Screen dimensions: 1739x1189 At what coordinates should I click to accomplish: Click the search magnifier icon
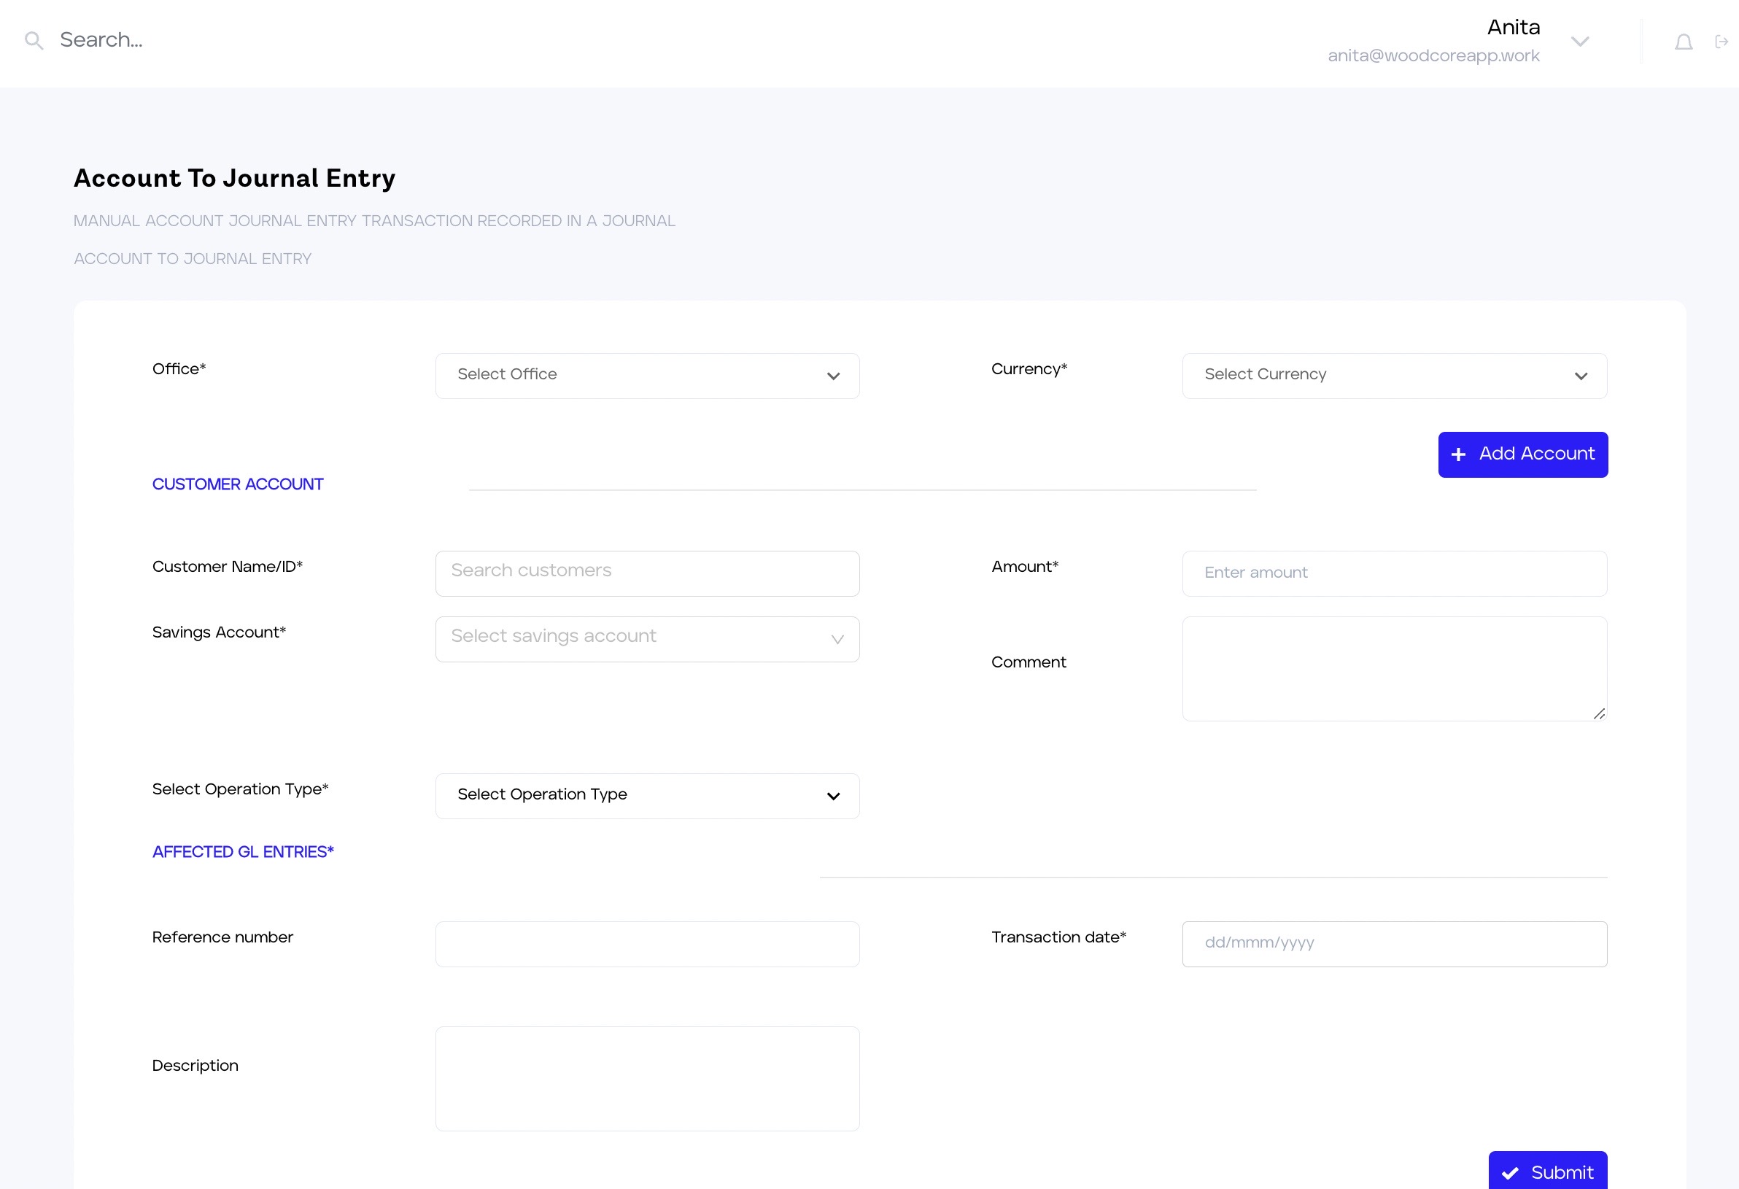[x=34, y=40]
